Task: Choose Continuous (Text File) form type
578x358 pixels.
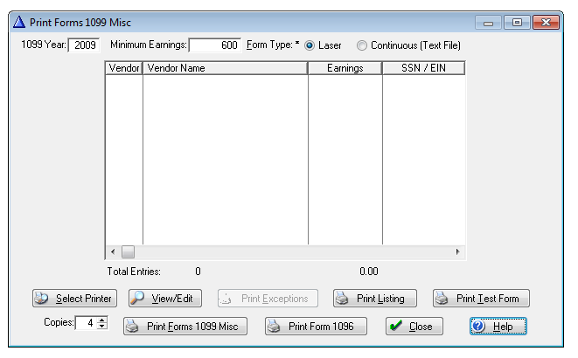Action: coord(362,45)
